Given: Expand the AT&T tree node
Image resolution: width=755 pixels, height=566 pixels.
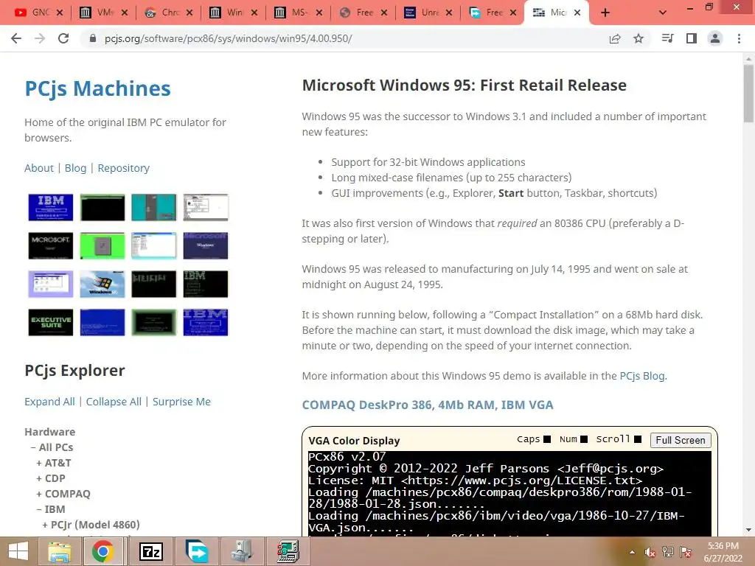Looking at the screenshot, I should click(x=53, y=463).
